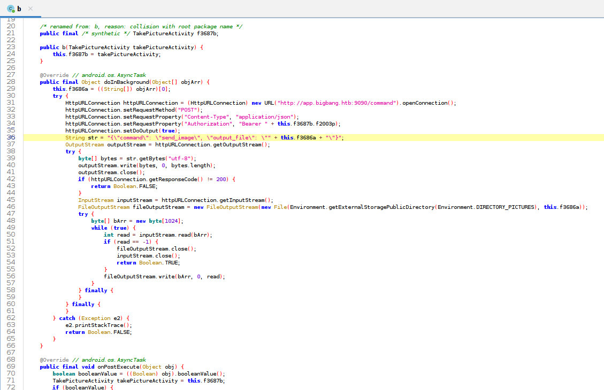Click line number 36 in gutter
604x390 pixels.
click(x=11, y=138)
